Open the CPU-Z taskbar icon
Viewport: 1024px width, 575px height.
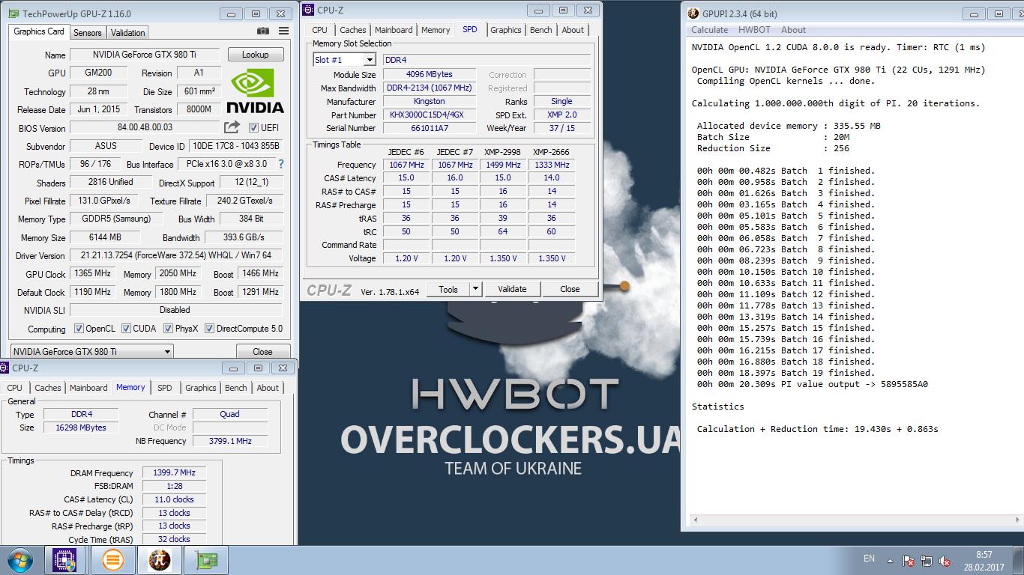[65, 560]
